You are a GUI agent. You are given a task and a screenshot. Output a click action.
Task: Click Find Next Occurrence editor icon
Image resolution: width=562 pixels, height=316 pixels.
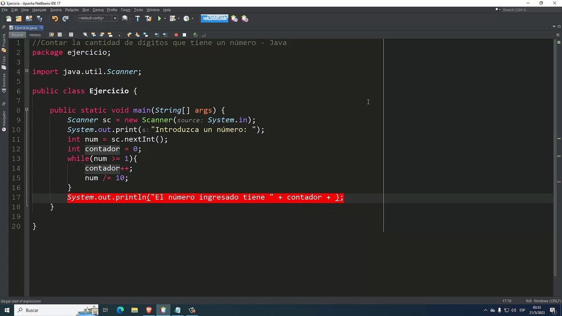point(102,35)
